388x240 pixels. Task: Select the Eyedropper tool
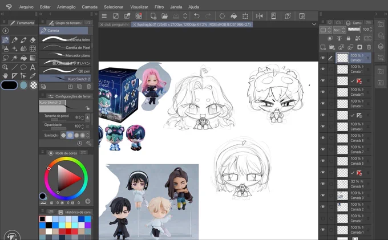coord(33,76)
